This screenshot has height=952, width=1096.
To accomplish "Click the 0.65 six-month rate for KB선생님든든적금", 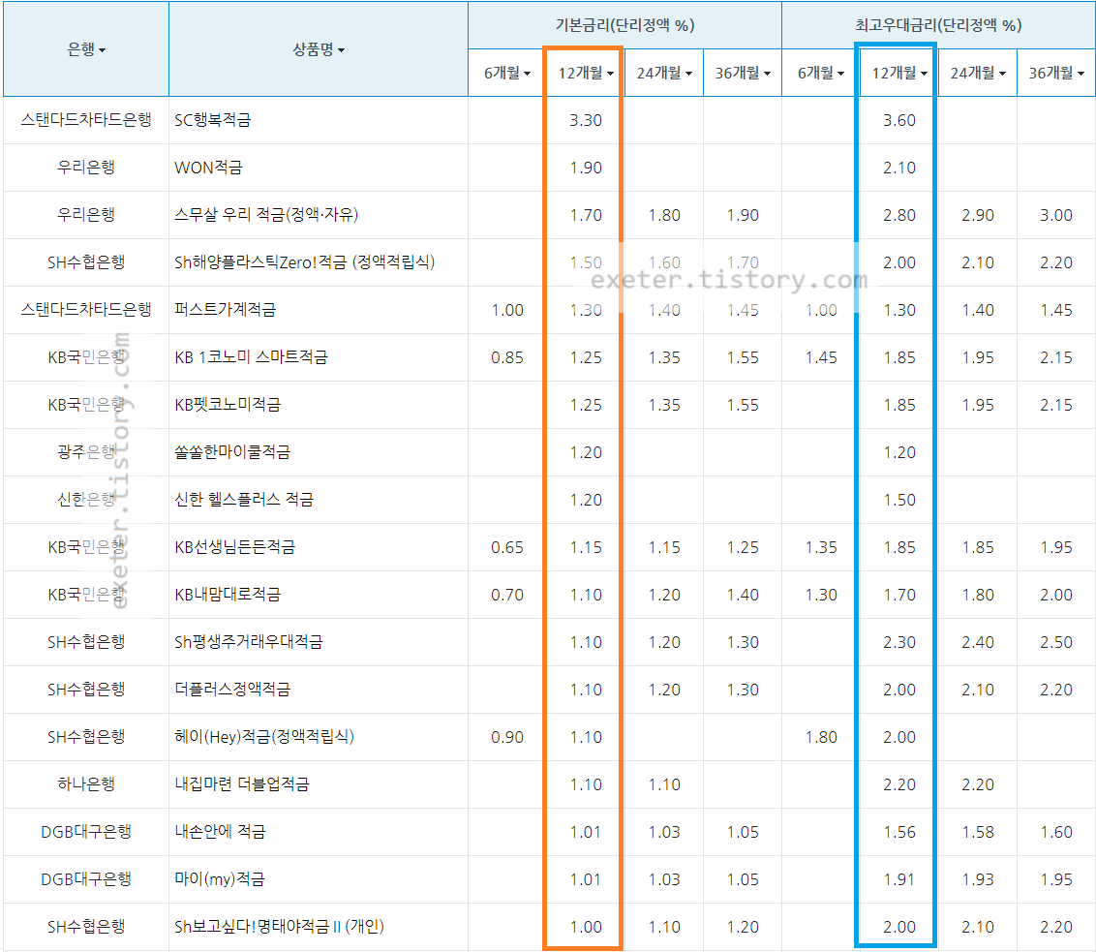I will pyautogui.click(x=507, y=548).
